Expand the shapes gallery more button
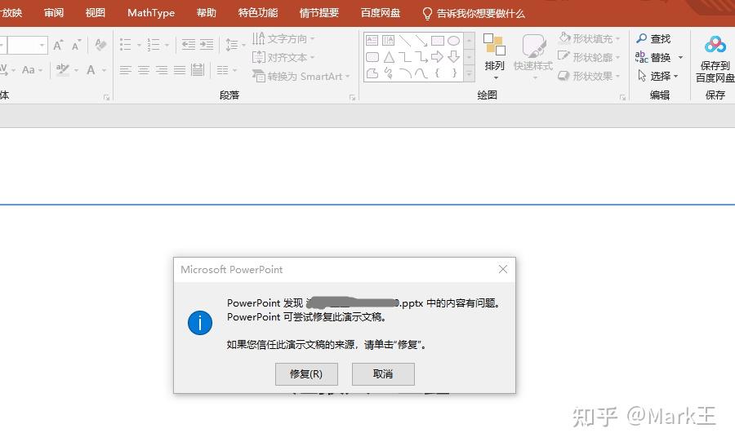Image resolution: width=735 pixels, height=446 pixels. click(470, 73)
